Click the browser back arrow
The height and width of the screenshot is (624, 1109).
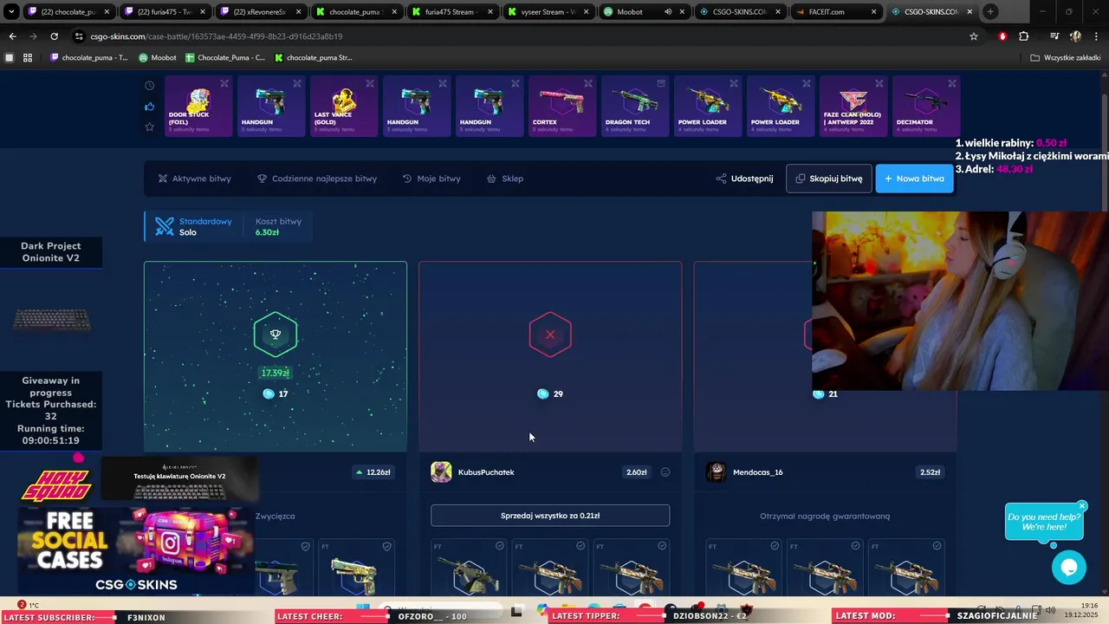(x=12, y=36)
